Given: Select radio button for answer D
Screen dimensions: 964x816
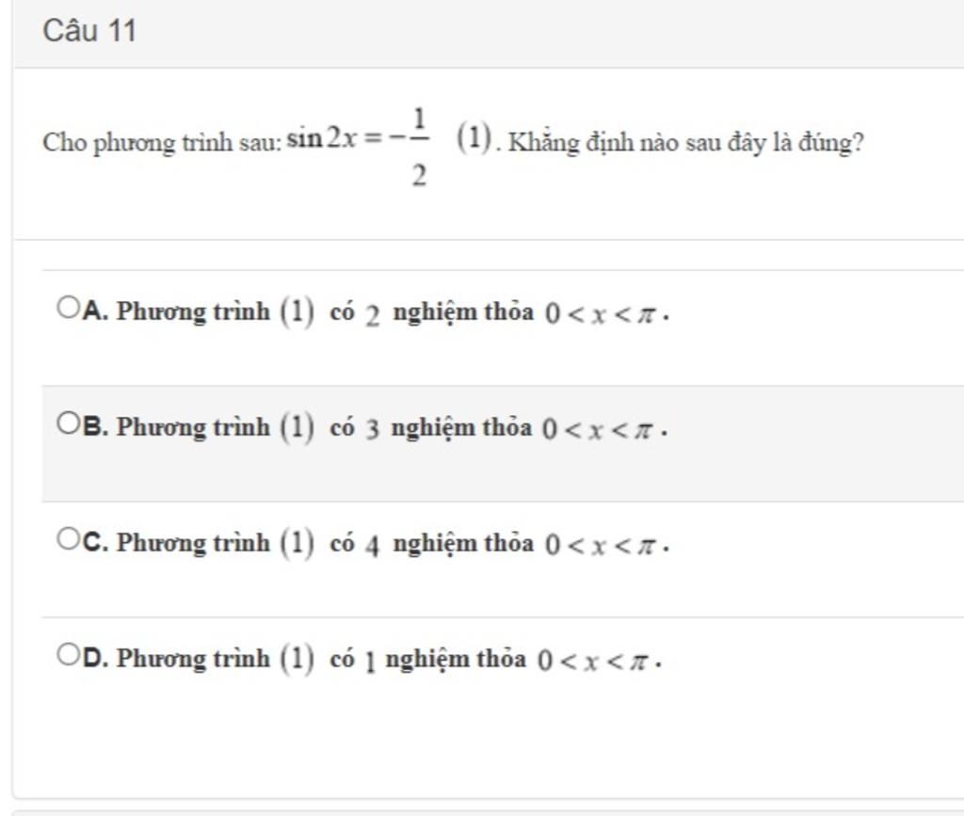Looking at the screenshot, I should pos(68,653).
